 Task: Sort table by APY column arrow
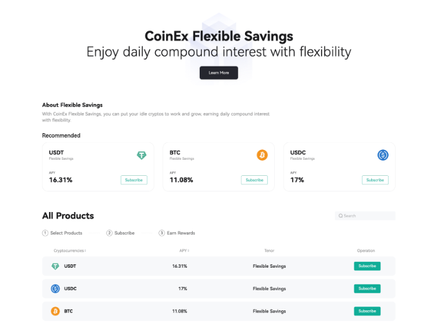click(188, 251)
